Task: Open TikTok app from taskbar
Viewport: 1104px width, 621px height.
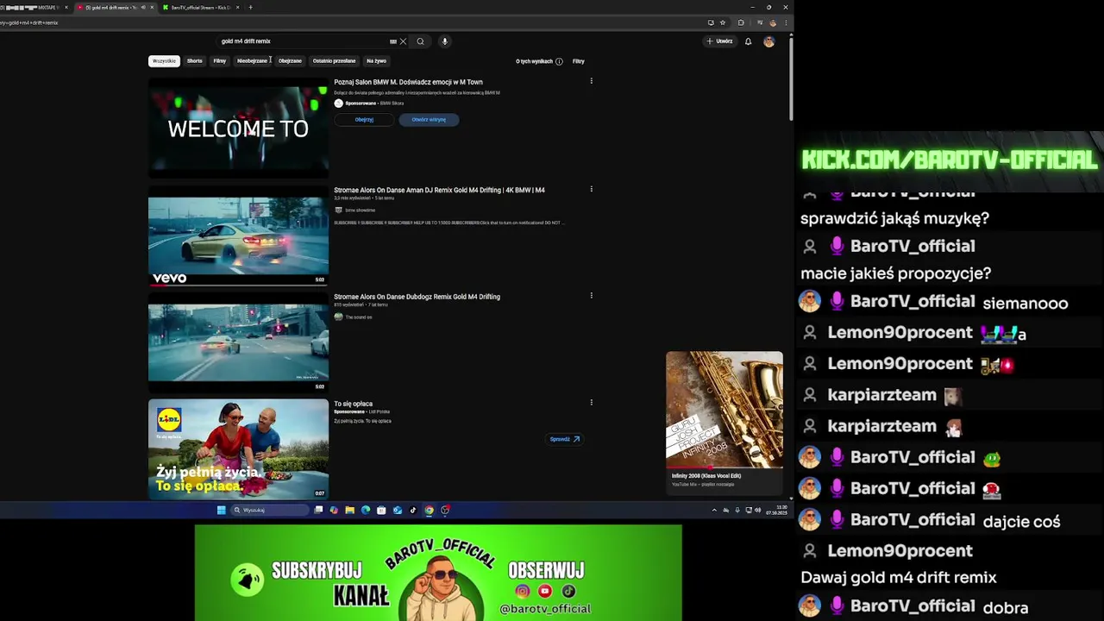Action: click(413, 510)
